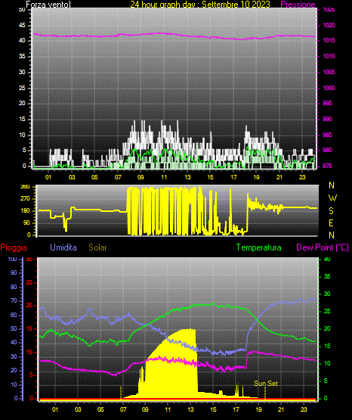Screen dimensions: 352x420
Task: Click '1010' on the pressure axis
Action: tap(329, 56)
